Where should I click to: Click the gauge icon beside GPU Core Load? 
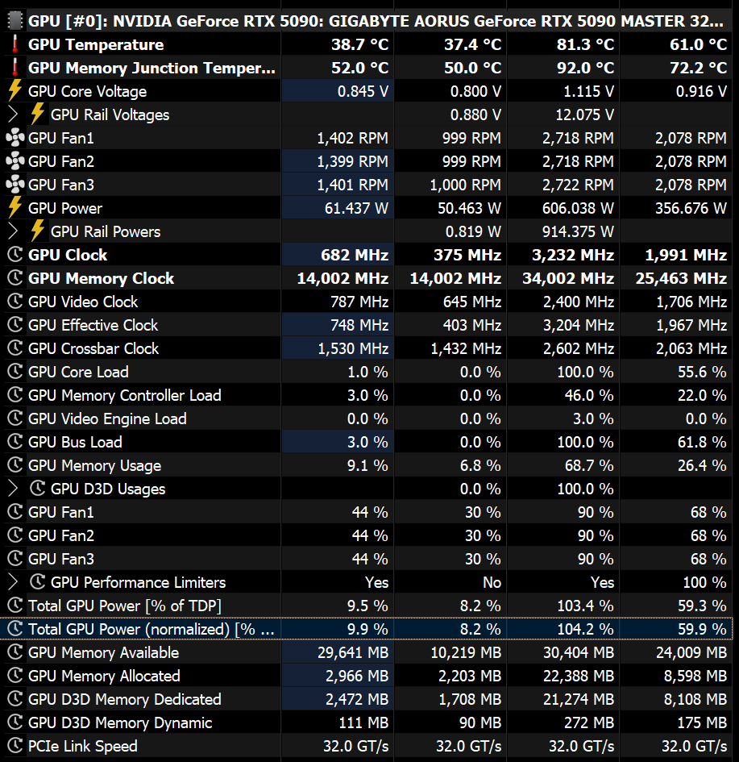coord(15,372)
